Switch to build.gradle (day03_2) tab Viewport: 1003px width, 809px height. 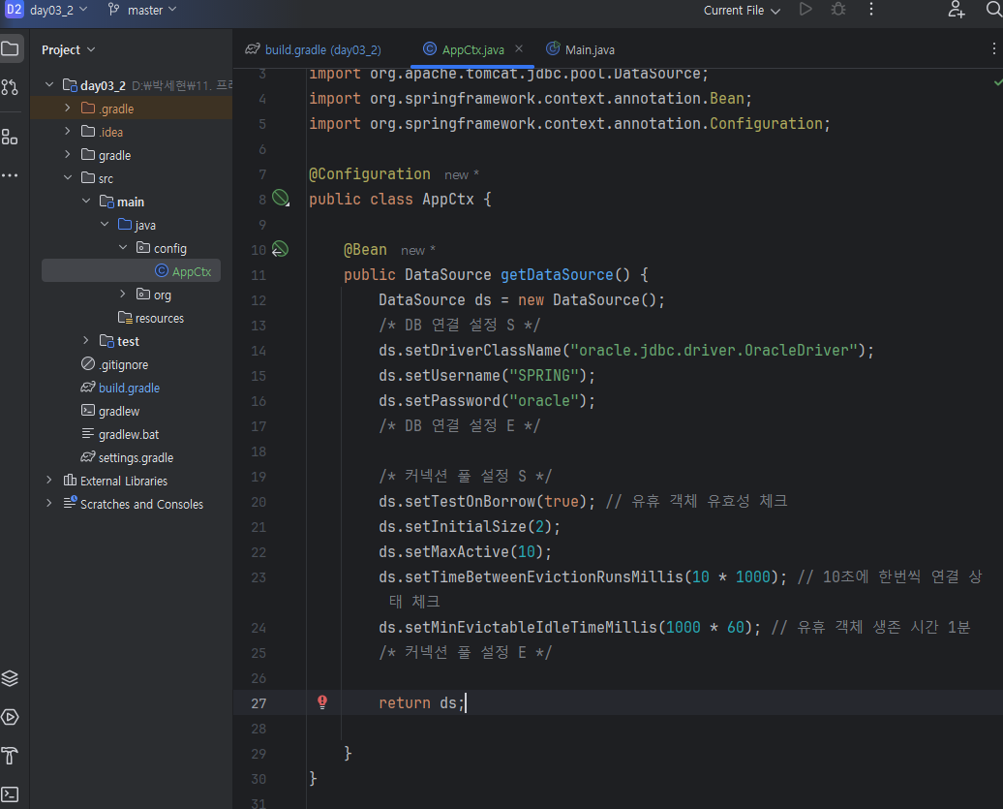click(322, 49)
